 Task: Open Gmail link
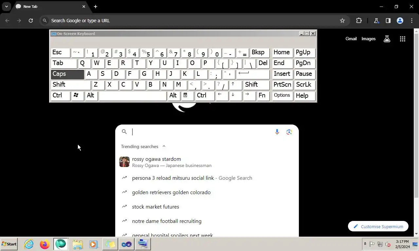pyautogui.click(x=351, y=39)
